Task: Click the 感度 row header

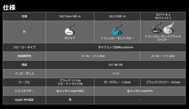Action: [x=24, y=65]
